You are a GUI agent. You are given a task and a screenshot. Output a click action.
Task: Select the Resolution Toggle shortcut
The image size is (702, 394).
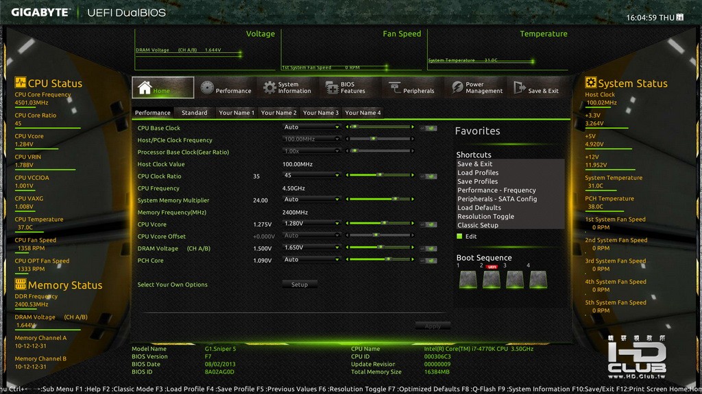coord(486,217)
